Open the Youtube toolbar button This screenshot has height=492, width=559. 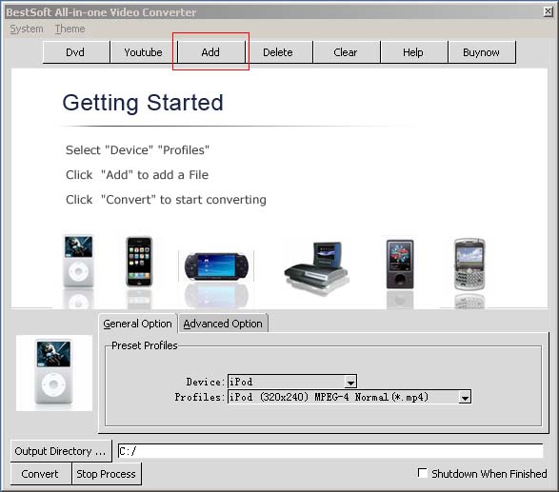coord(143,52)
